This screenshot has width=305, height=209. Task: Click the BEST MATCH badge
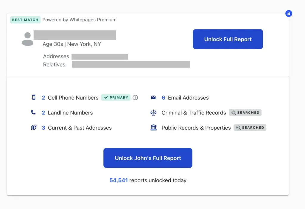click(25, 20)
